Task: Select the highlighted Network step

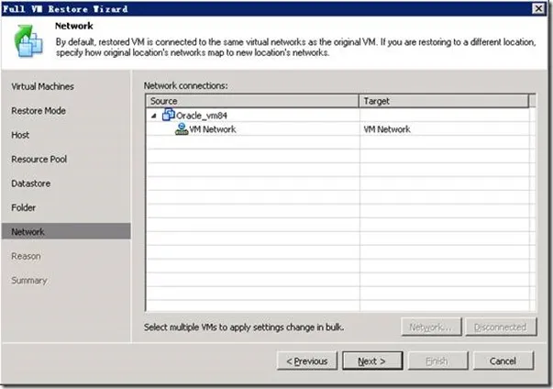Action: 66,231
